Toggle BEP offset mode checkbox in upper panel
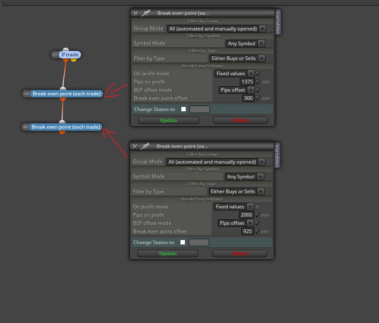379x323 pixels. tap(258, 90)
